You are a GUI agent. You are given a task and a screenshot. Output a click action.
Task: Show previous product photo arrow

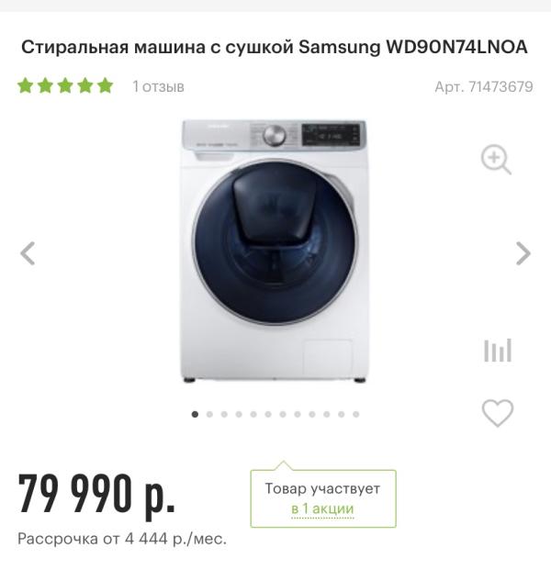[28, 253]
